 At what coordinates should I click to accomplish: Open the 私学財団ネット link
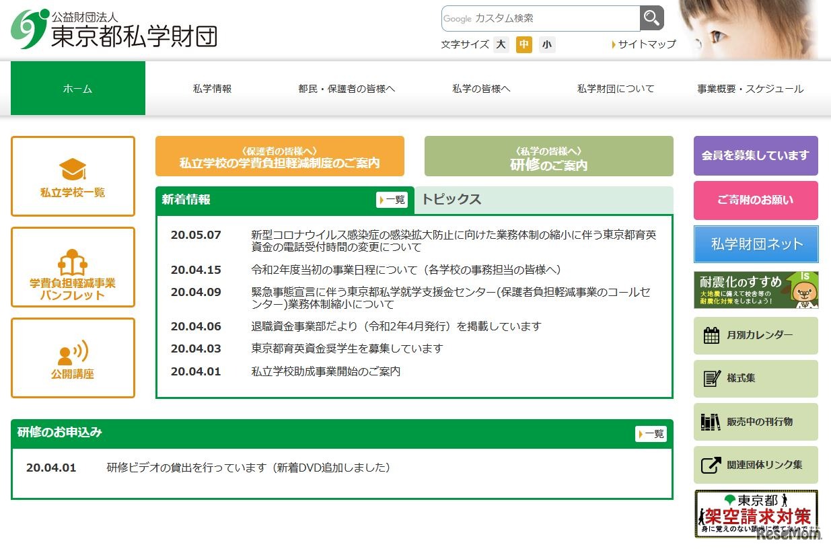[755, 244]
